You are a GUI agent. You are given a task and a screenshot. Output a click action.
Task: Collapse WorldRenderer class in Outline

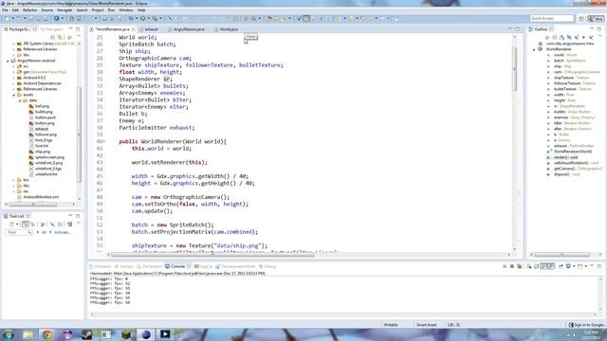pos(534,49)
